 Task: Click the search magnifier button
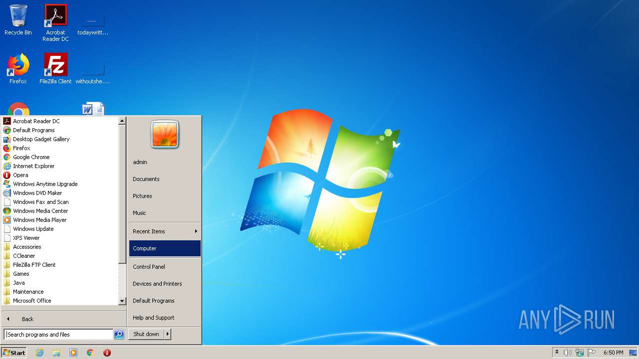pyautogui.click(x=119, y=335)
